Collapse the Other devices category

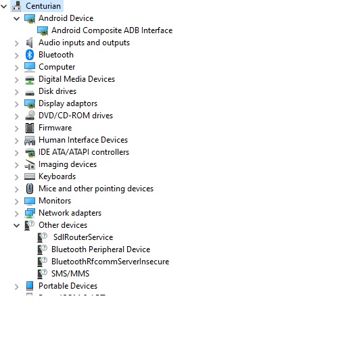tap(16, 225)
